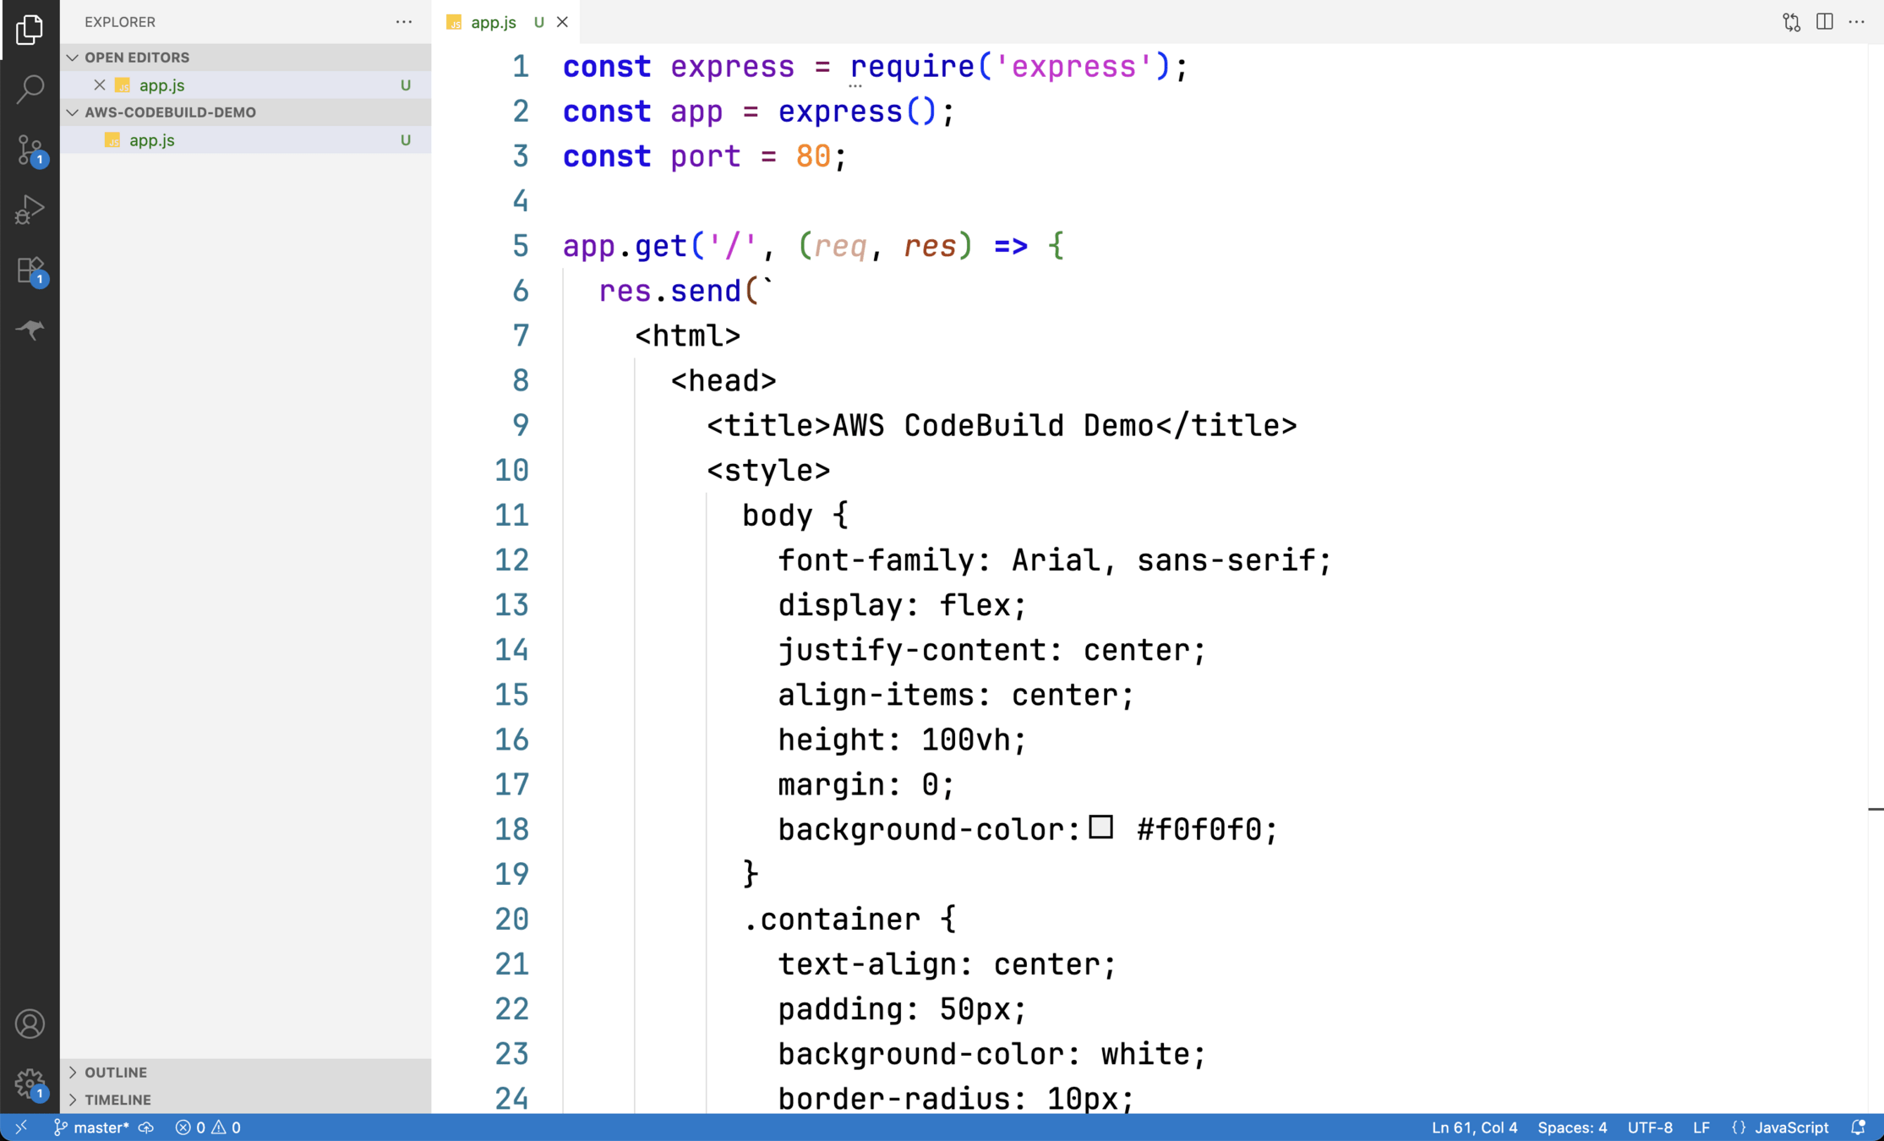This screenshot has width=1884, height=1141.
Task: Expand the Outline section
Action: [x=115, y=1072]
